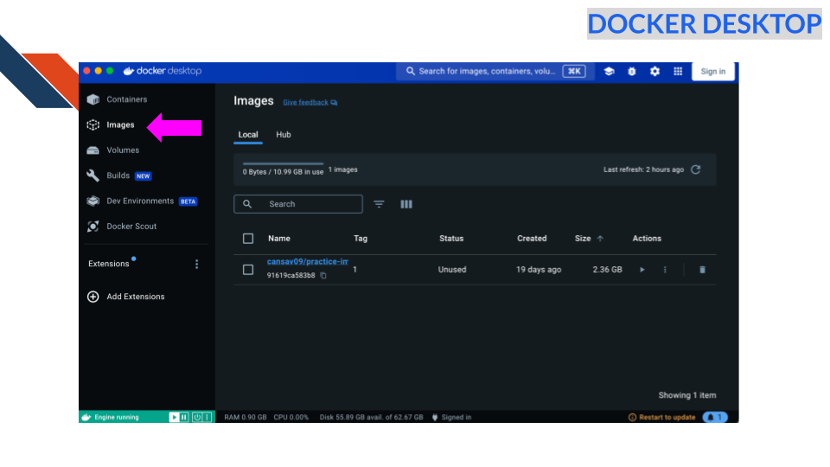830x467 pixels.
Task: Click the Volumes drive icon
Action: pyautogui.click(x=93, y=150)
